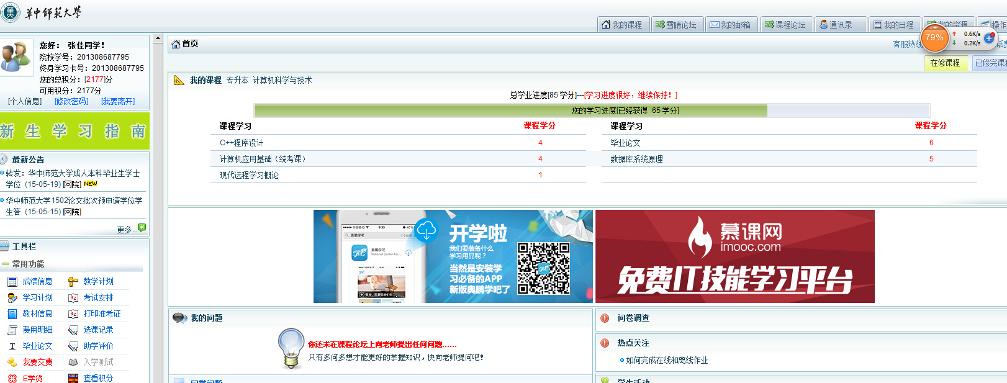
Task: Click the 你还未在课程论坛上向老师提出任何问题 red text
Action: pos(382,345)
